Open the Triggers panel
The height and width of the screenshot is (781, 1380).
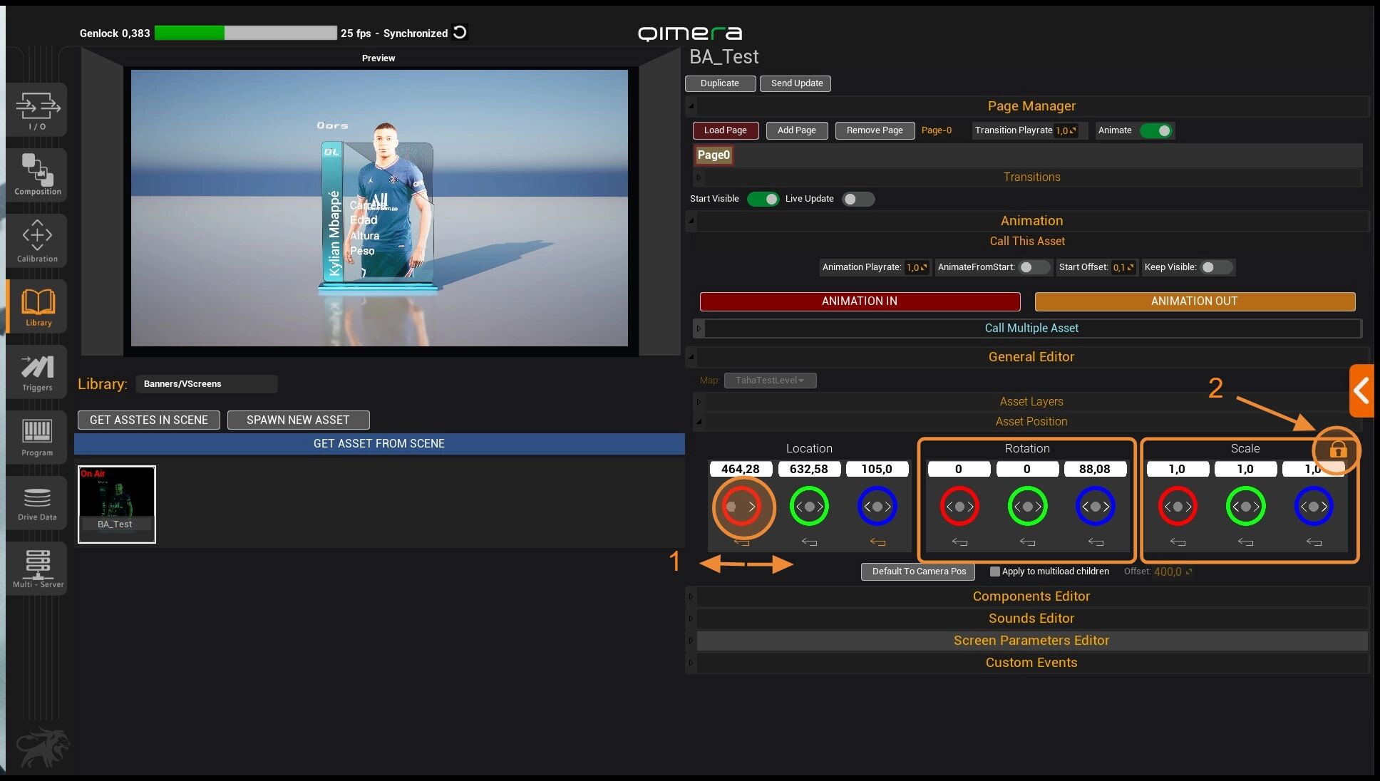37,372
